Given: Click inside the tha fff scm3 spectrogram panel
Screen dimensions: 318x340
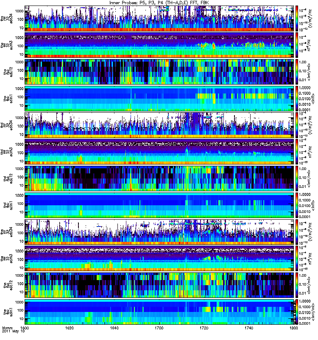Looking at the screenshot, I should [159, 45].
